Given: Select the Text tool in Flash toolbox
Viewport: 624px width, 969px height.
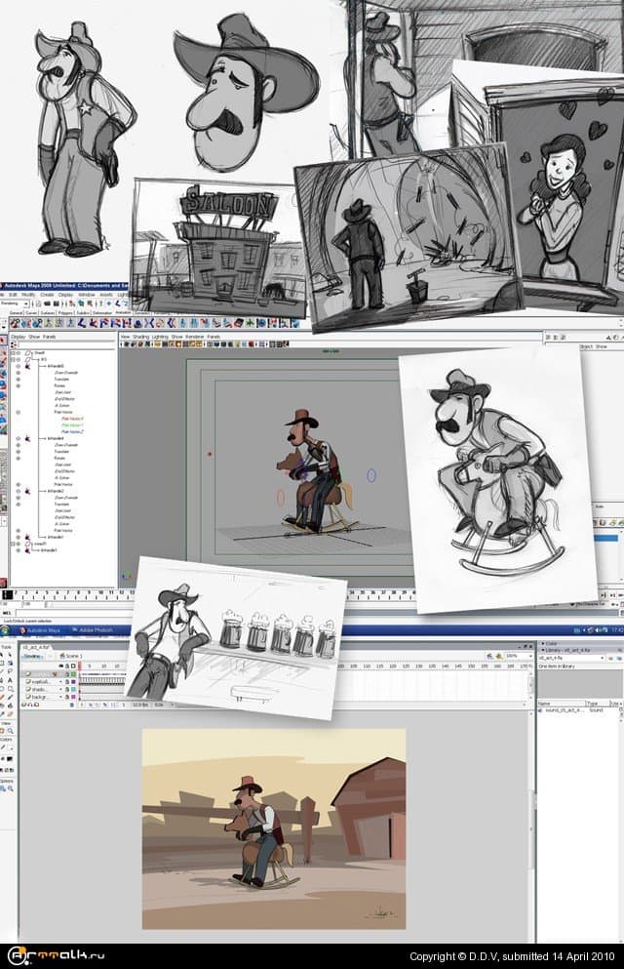Looking at the screenshot, I should (10, 681).
